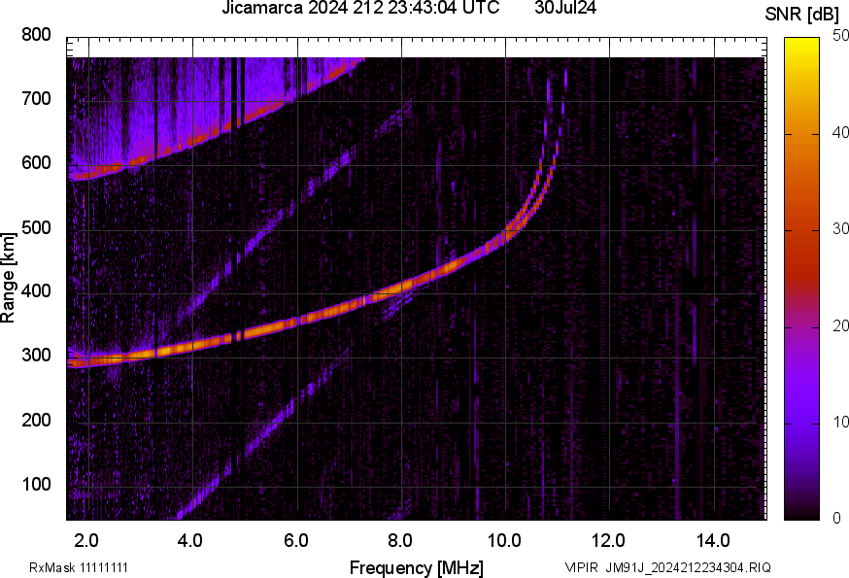This screenshot has width=849, height=578.
Task: Click the 'Range [km]' axis label
Action: 8,278
